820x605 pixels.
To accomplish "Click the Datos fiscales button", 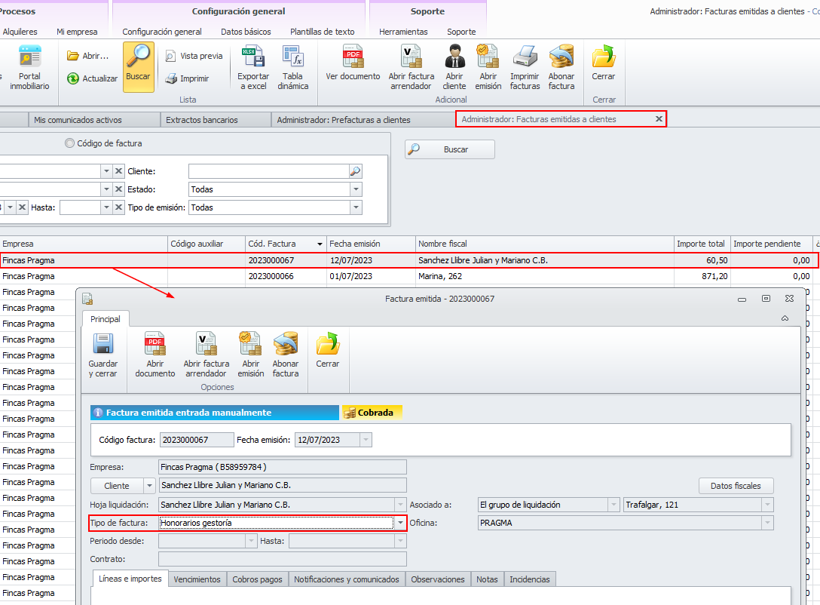I will pos(736,486).
